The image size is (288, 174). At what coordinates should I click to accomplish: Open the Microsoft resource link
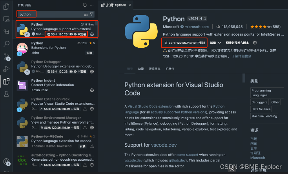[258, 158]
